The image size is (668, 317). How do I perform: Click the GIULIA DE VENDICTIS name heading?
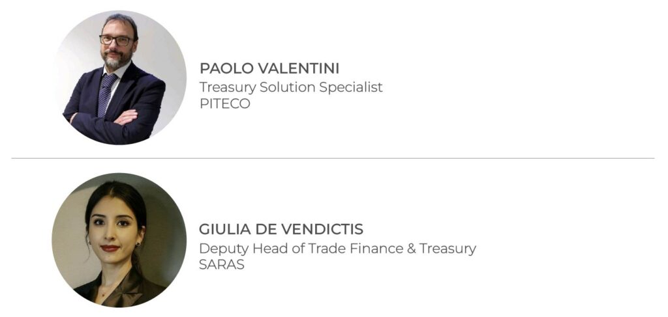coord(281,230)
